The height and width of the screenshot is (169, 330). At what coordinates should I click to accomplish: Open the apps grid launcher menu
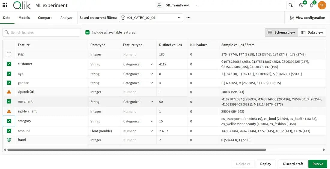(x=5, y=5)
